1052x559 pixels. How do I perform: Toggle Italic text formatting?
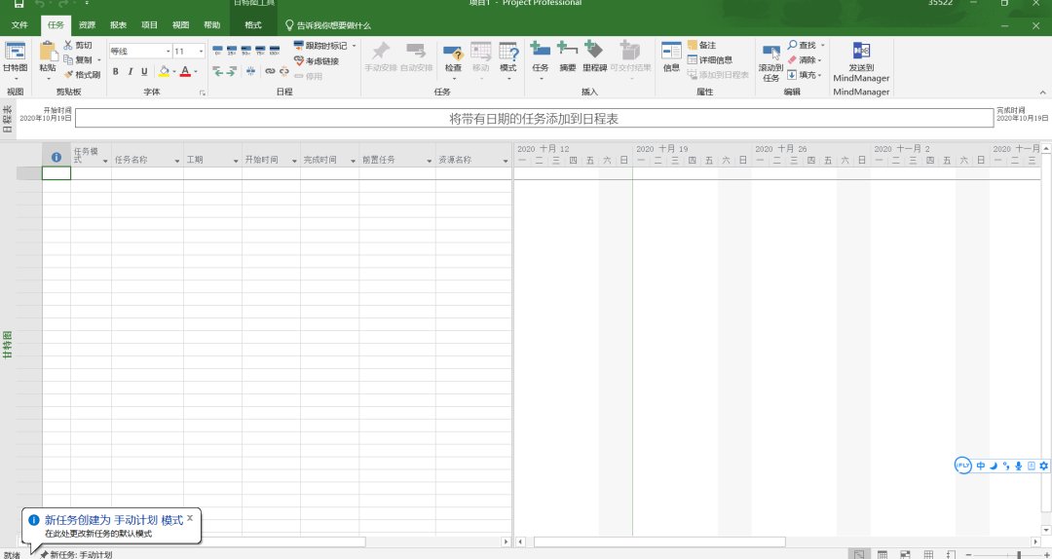tap(130, 71)
